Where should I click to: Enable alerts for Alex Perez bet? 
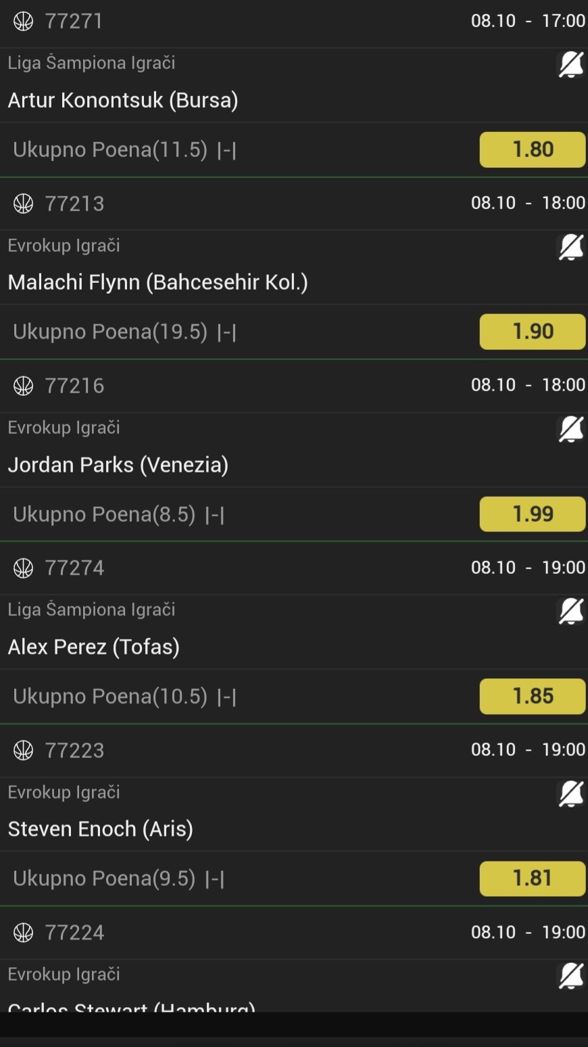tap(570, 611)
